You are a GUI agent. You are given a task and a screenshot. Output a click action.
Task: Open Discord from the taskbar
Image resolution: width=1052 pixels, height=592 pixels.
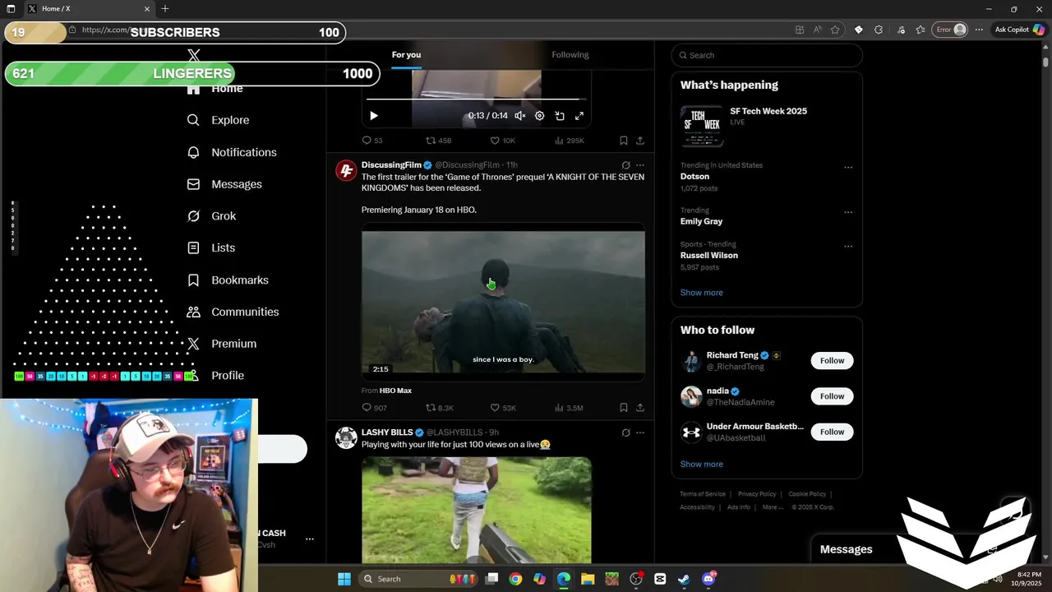pos(708,579)
